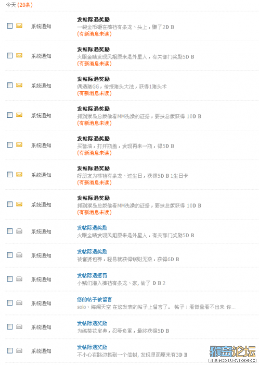The height and width of the screenshot is (365, 259).
Task: Tick the checkbox for the last message about 信封
Action: click(10, 350)
